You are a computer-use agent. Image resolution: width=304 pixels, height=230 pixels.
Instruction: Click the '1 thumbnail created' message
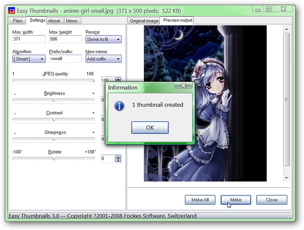click(x=158, y=105)
